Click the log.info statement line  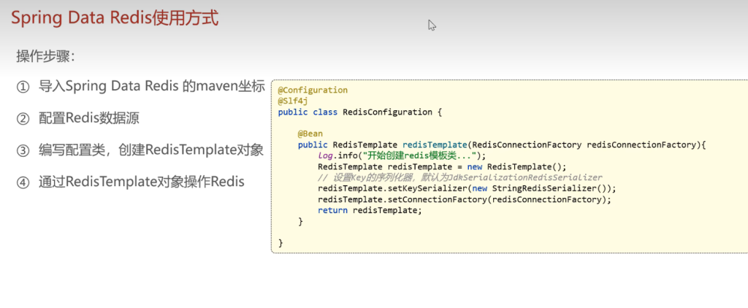coord(401,156)
